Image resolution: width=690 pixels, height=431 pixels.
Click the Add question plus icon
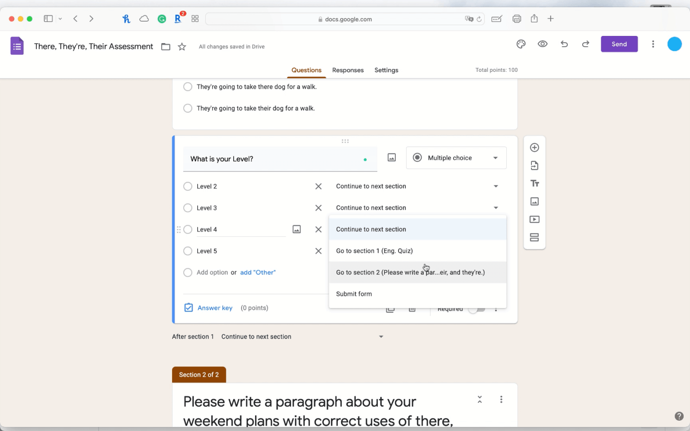[534, 148]
